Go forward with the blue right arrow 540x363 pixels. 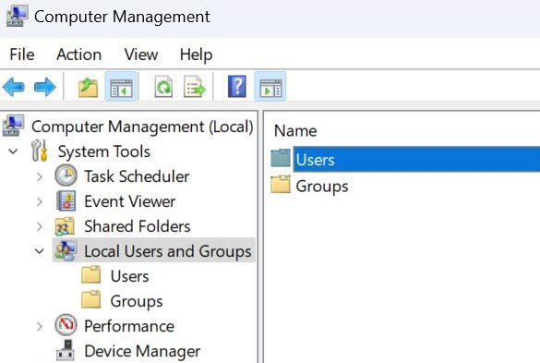pyautogui.click(x=45, y=87)
